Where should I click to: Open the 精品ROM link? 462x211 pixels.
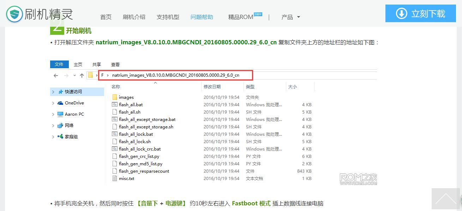tap(241, 17)
